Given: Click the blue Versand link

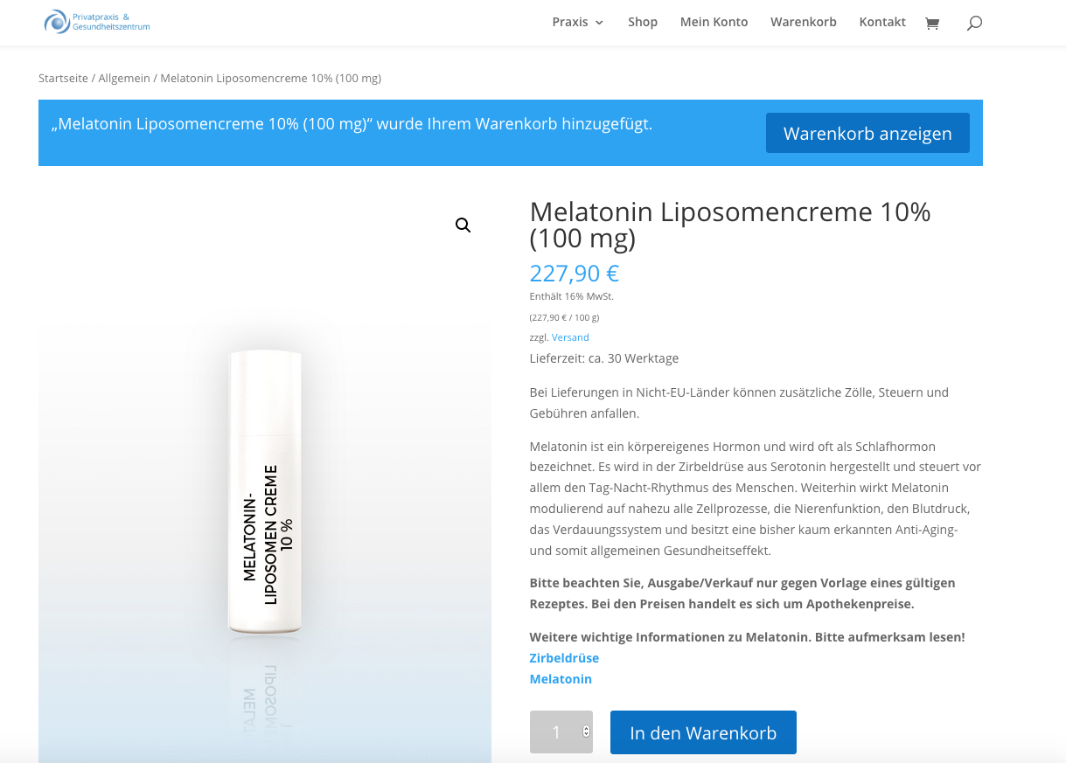Looking at the screenshot, I should [x=570, y=337].
